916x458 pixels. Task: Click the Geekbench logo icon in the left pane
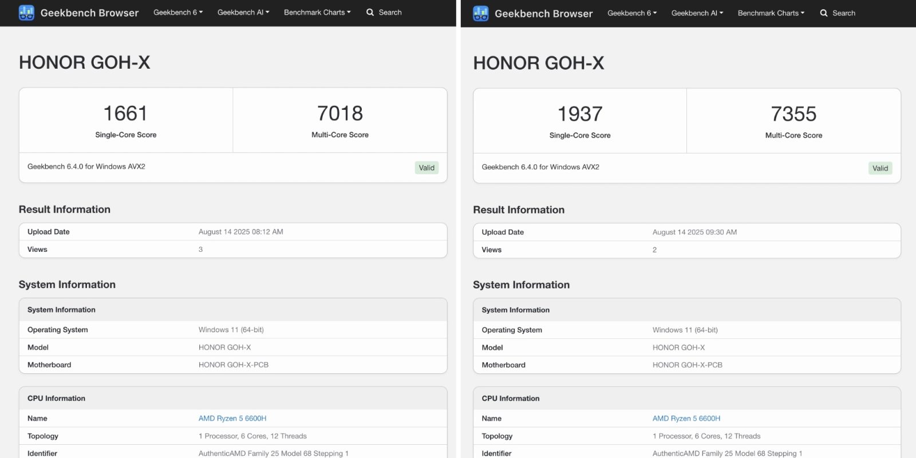26,13
